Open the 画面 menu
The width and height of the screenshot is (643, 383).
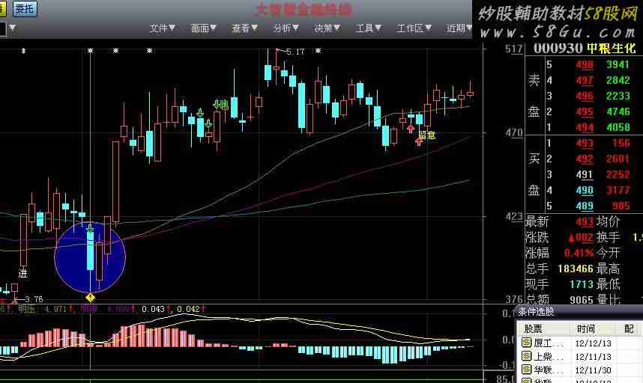coord(203,28)
